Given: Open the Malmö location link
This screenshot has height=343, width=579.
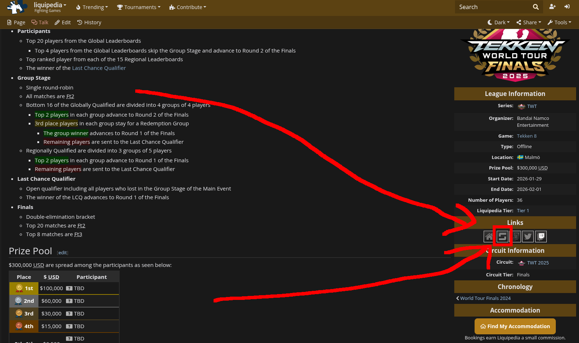Looking at the screenshot, I should coord(532,157).
